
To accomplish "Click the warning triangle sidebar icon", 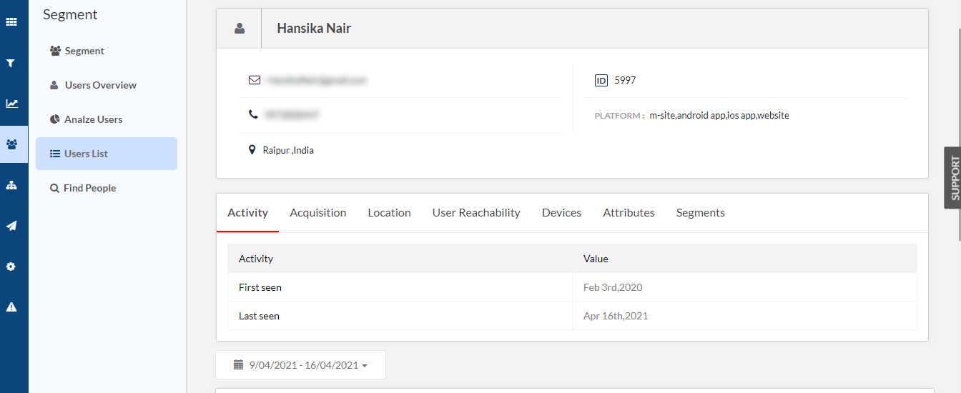I will 11,307.
